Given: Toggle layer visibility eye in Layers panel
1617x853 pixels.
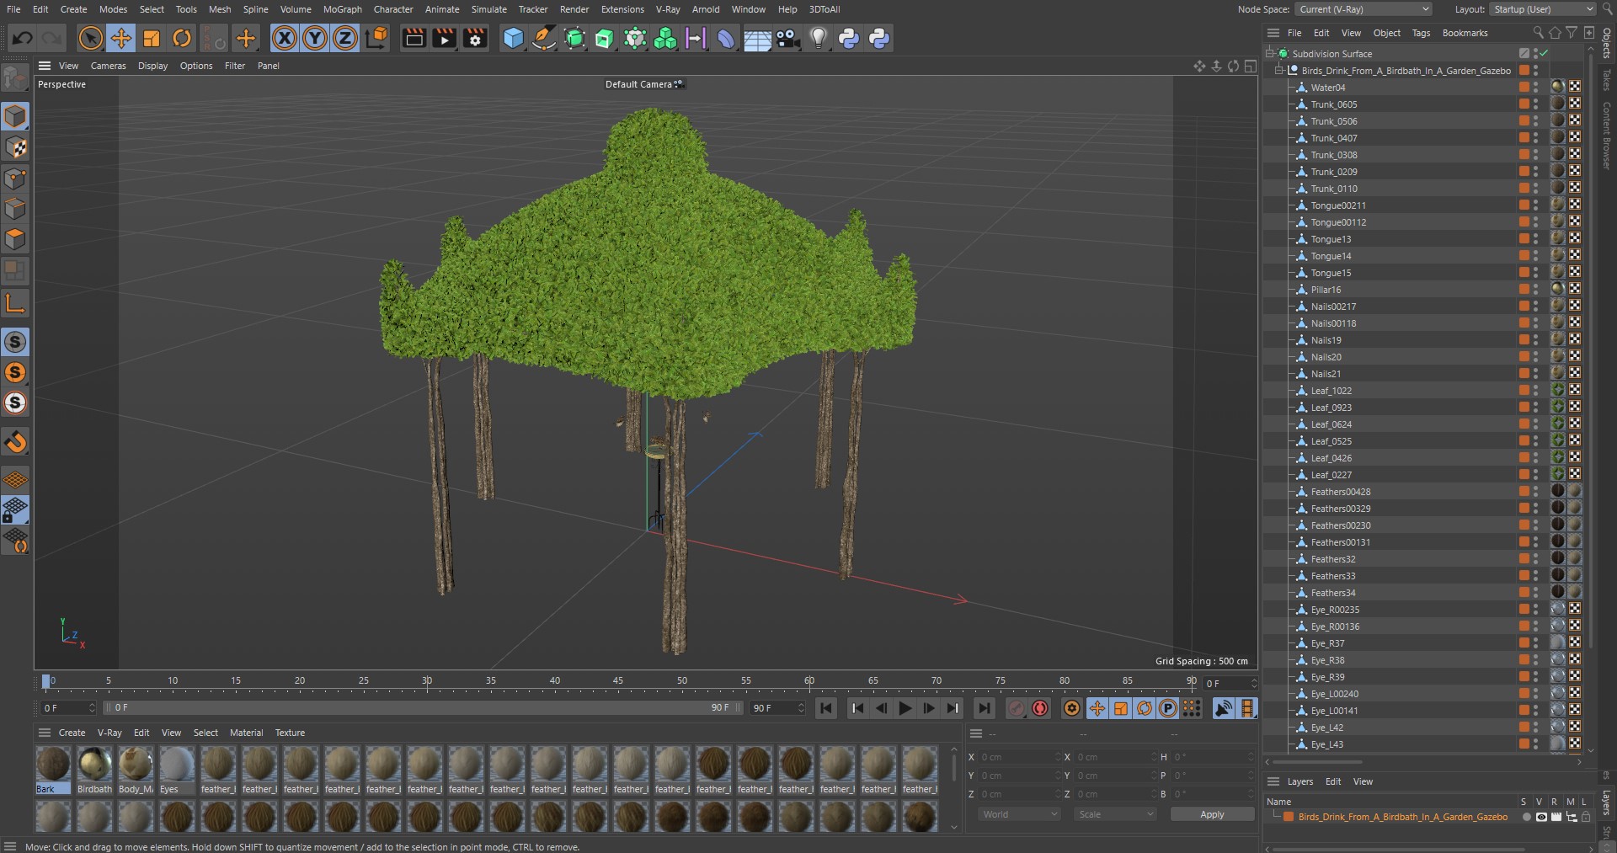Looking at the screenshot, I should (x=1540, y=817).
